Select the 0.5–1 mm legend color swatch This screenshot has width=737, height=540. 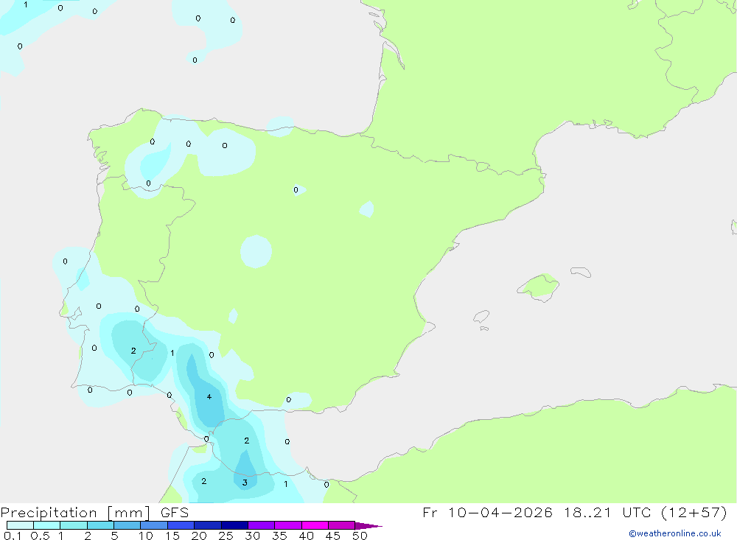coord(47,525)
